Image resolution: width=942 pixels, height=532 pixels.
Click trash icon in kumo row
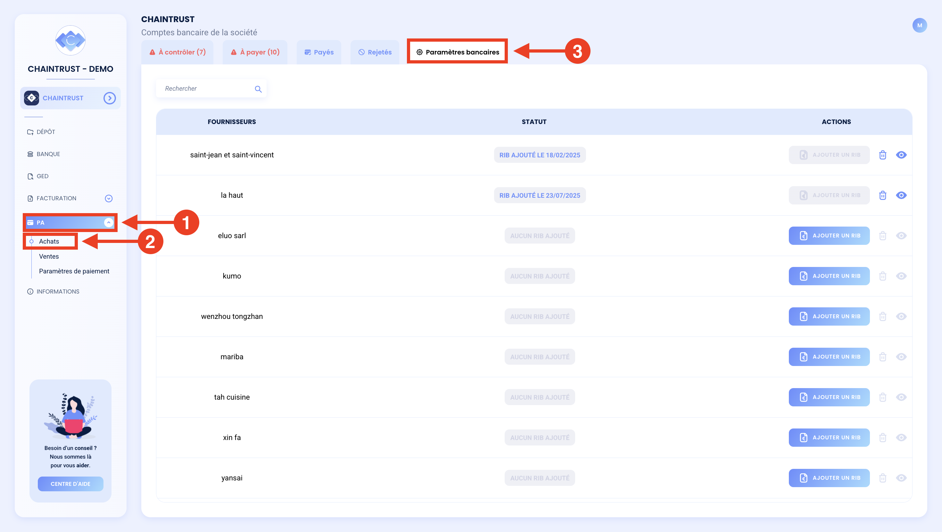pyautogui.click(x=882, y=276)
